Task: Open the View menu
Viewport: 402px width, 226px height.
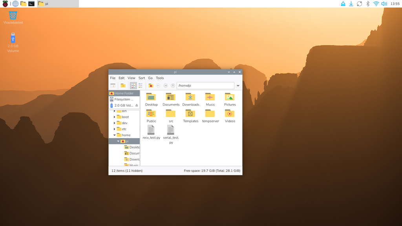Action: (x=131, y=78)
